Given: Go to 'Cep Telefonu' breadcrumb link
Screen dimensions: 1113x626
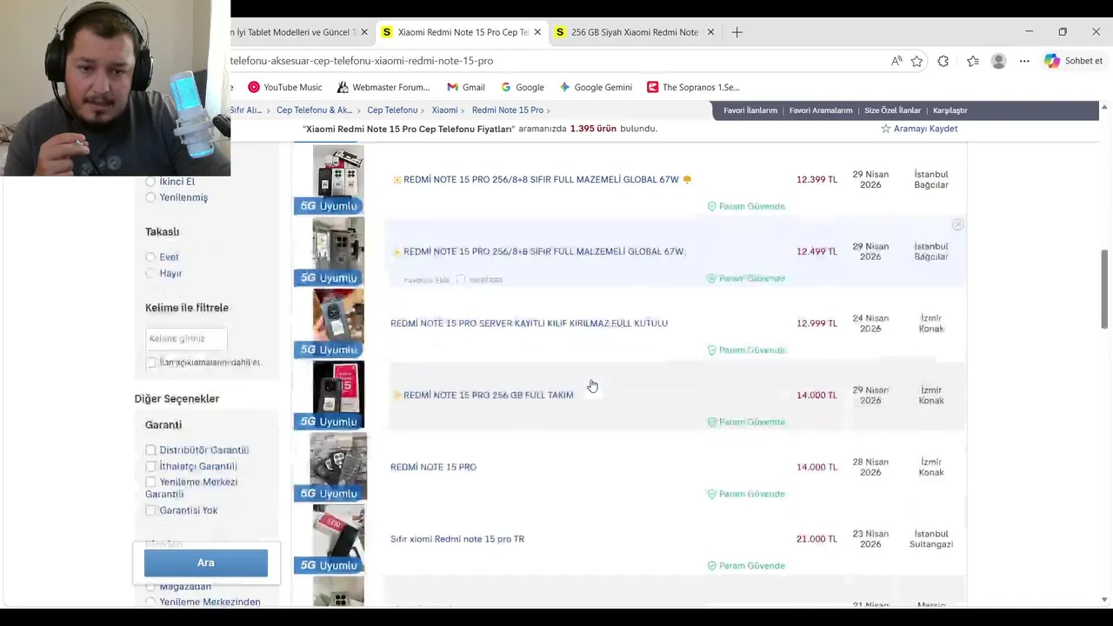Looking at the screenshot, I should pos(392,110).
